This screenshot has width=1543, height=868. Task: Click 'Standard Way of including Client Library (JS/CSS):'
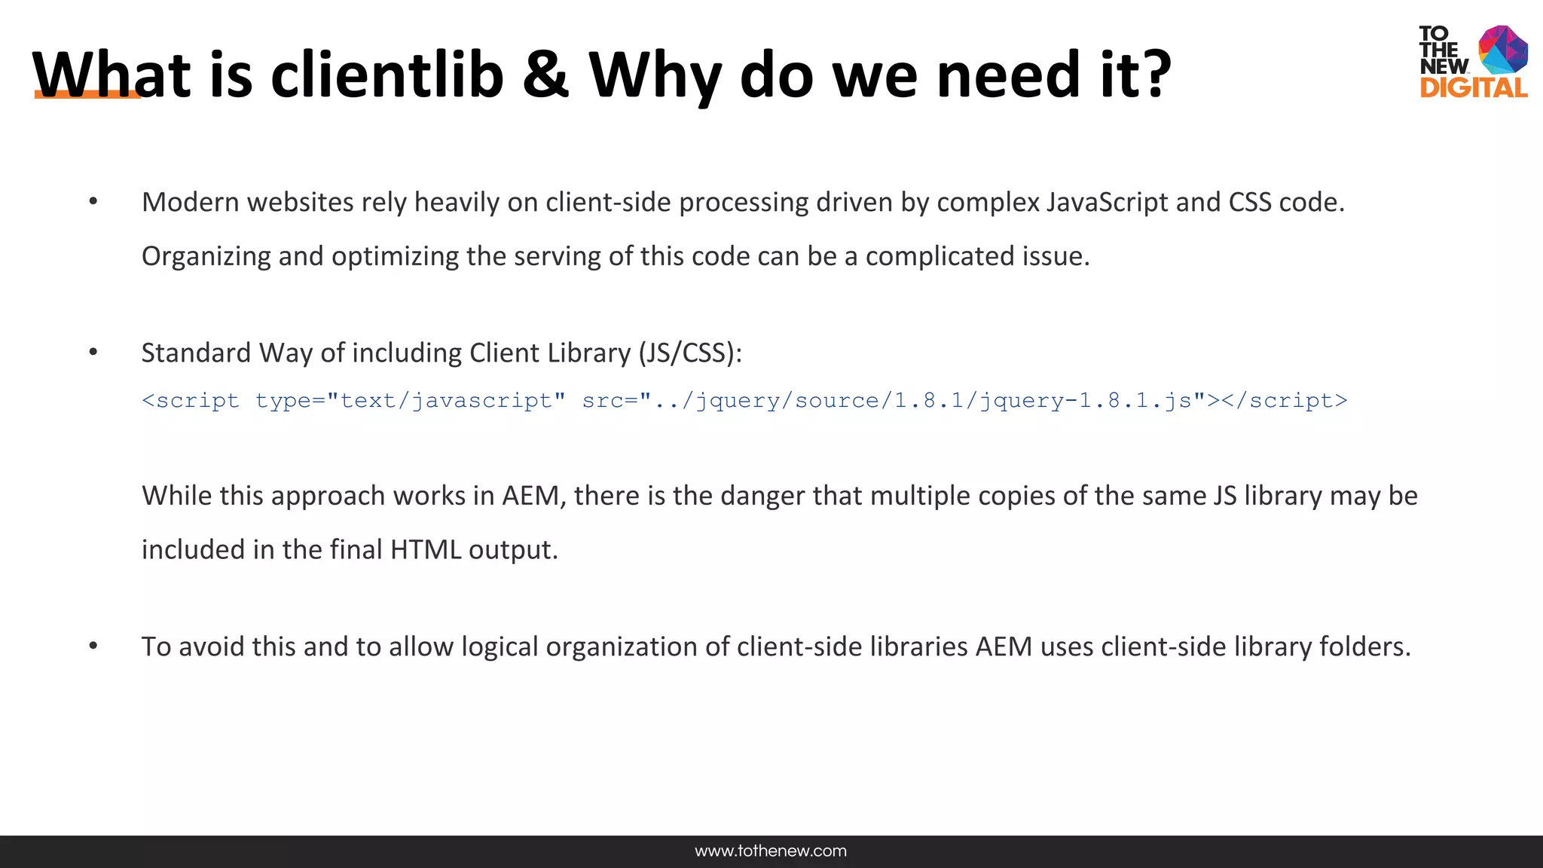[442, 353]
